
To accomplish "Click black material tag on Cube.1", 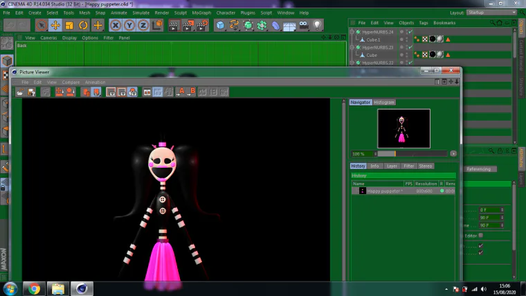I will coord(433,40).
